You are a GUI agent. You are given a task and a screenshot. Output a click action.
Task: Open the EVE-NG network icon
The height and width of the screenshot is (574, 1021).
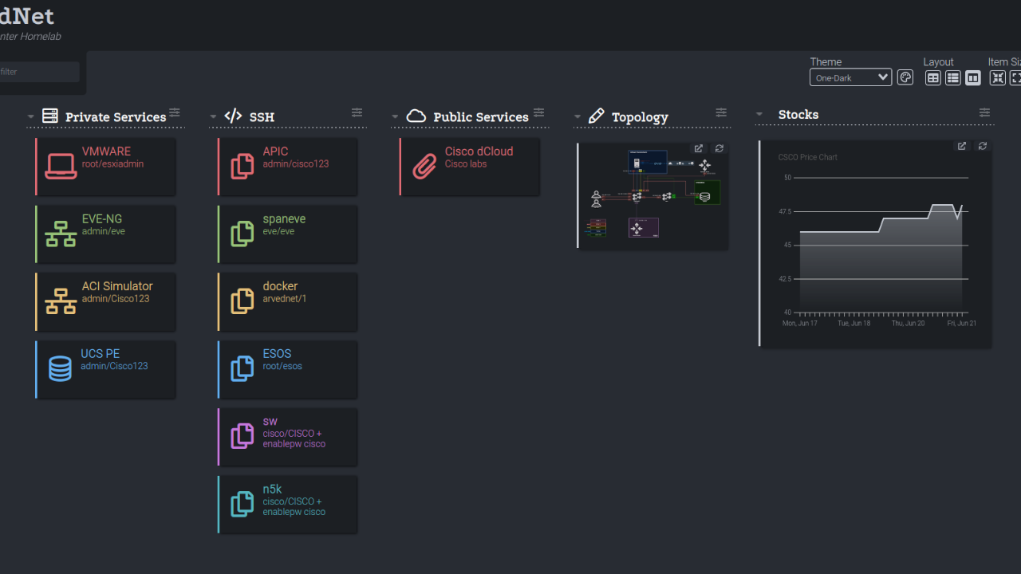tap(61, 234)
